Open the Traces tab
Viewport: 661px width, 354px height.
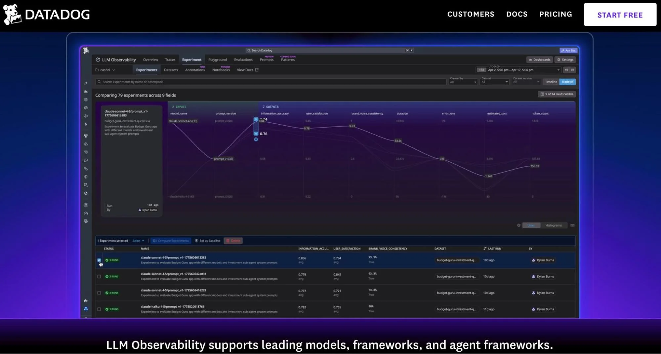point(170,60)
